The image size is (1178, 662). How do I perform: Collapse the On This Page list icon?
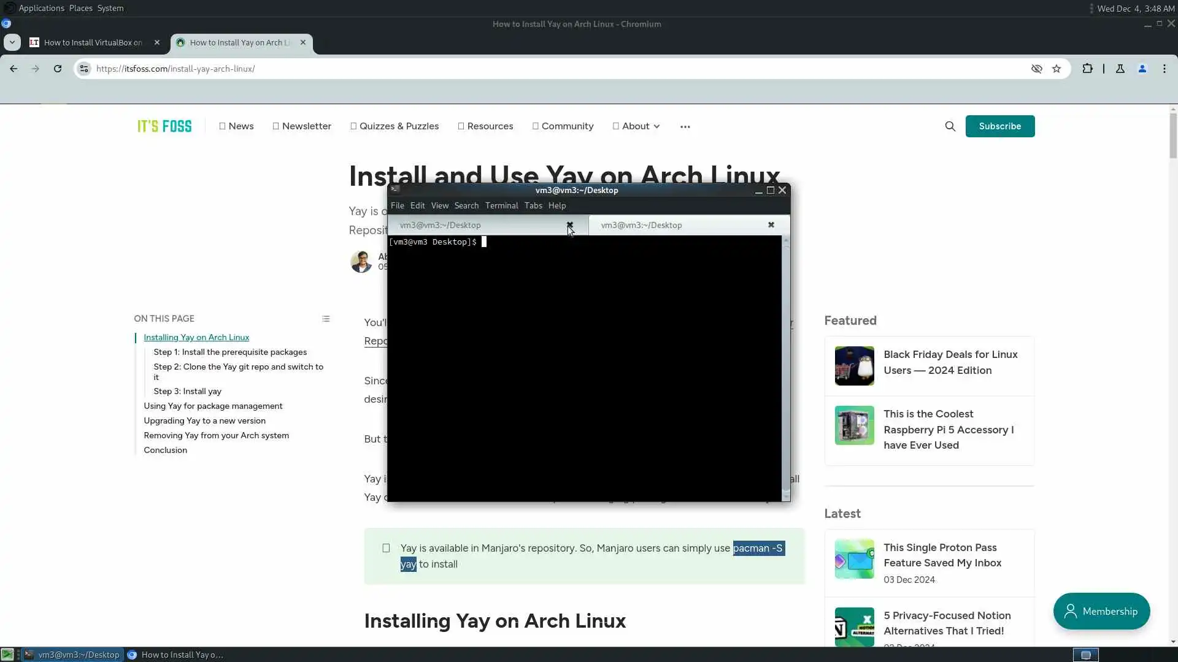pyautogui.click(x=326, y=319)
